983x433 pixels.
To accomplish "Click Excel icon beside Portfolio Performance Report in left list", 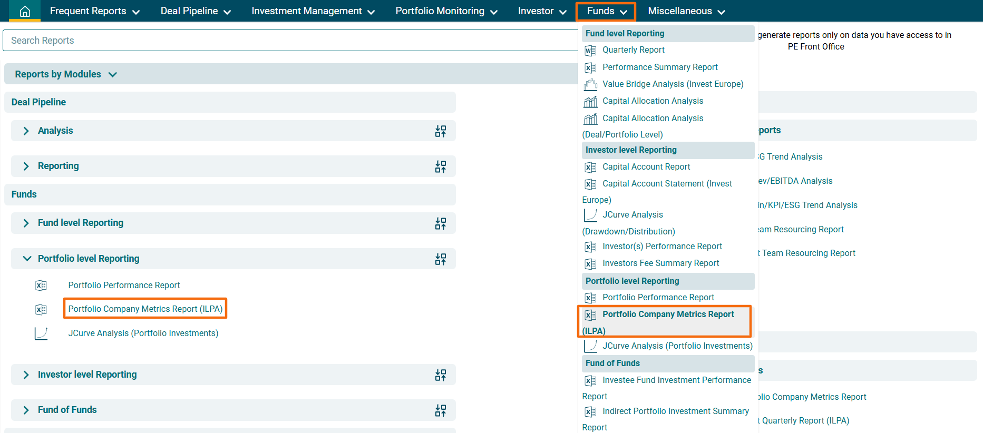I will tap(41, 286).
